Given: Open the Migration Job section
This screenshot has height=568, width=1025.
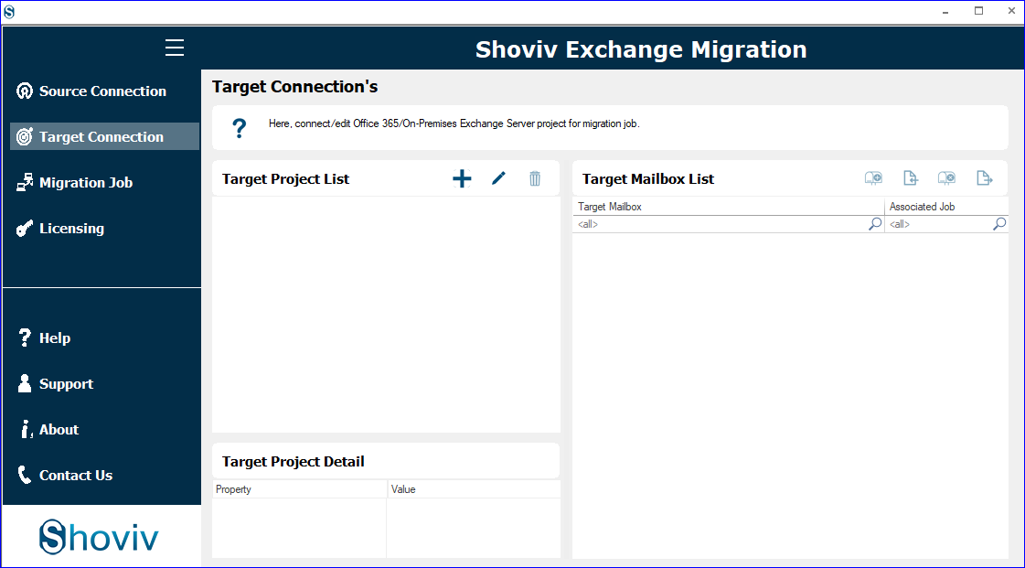Looking at the screenshot, I should [101, 182].
